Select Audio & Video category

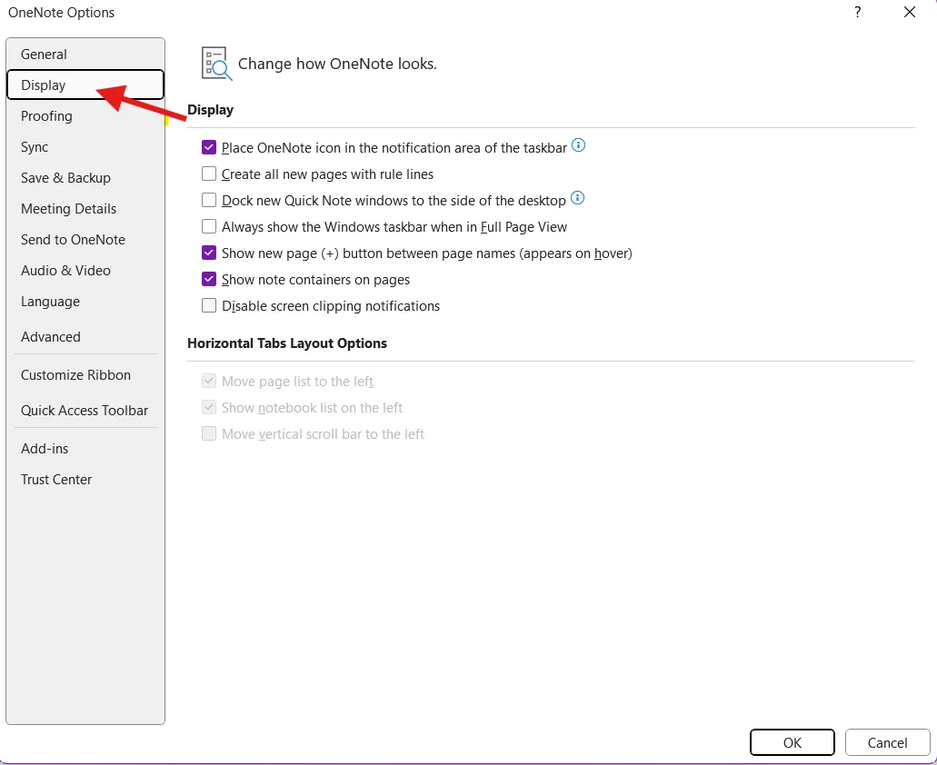pyautogui.click(x=85, y=271)
